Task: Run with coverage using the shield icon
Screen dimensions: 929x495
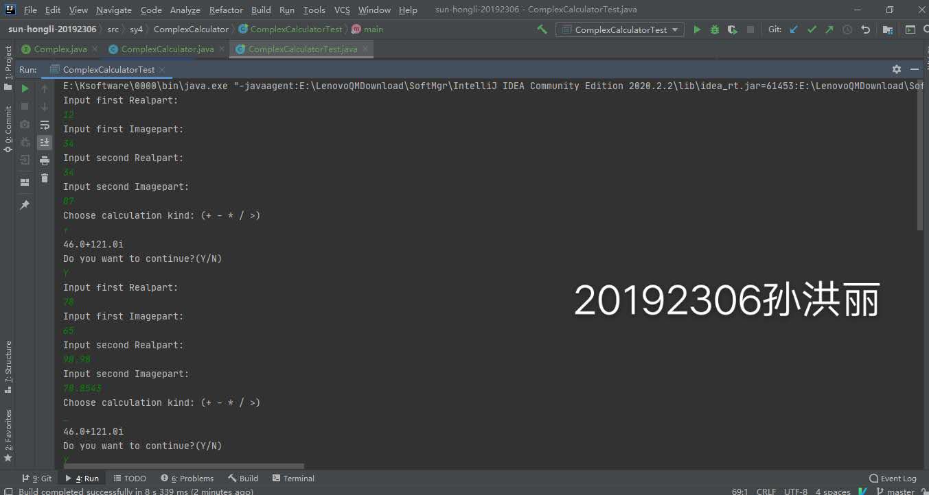Action: pyautogui.click(x=733, y=29)
